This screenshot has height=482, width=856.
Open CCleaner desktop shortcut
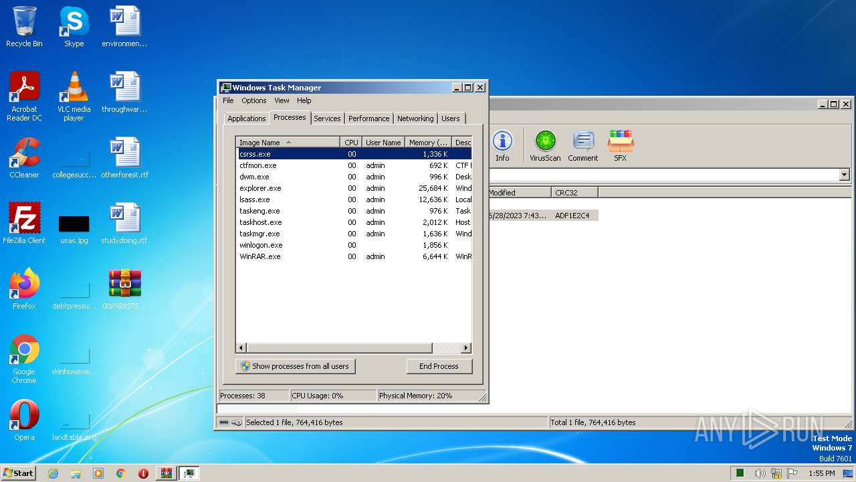click(24, 158)
